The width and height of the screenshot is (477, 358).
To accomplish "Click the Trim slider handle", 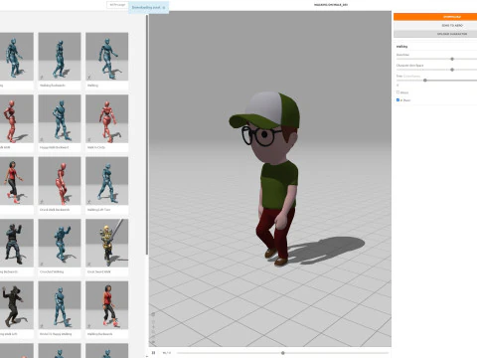I will coord(425,81).
